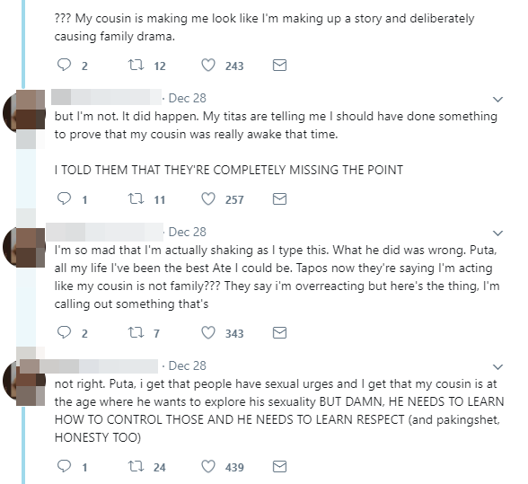The height and width of the screenshot is (484, 528).
Task: Share the 257-like tweet via message icon
Action: point(279,198)
